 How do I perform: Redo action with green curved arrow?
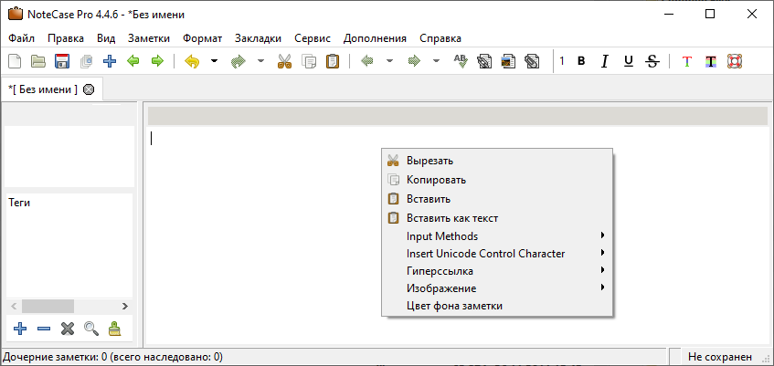pos(239,62)
